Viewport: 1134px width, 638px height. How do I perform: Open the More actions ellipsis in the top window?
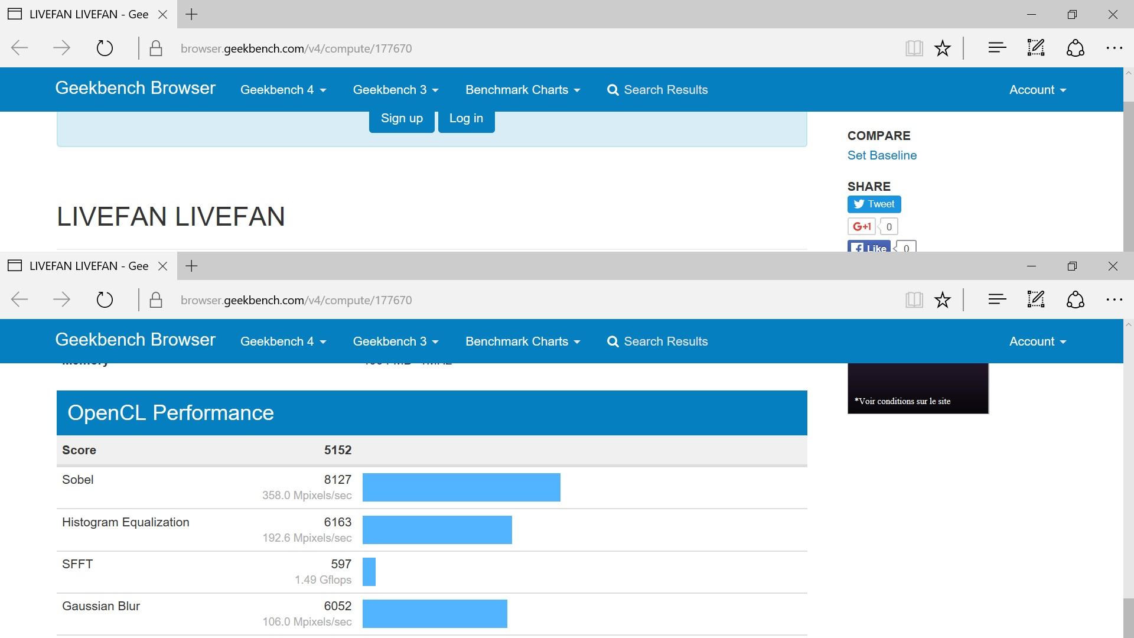[1114, 48]
